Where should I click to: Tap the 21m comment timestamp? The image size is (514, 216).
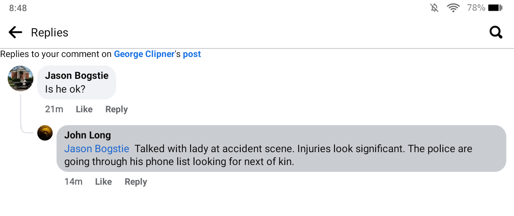(54, 109)
